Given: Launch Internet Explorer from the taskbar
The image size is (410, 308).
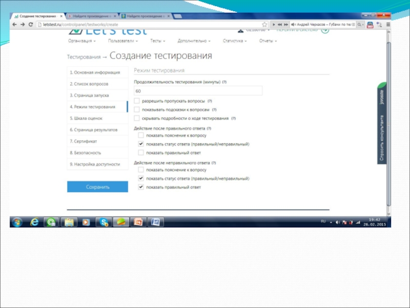Looking at the screenshot, I should tap(34, 222).
